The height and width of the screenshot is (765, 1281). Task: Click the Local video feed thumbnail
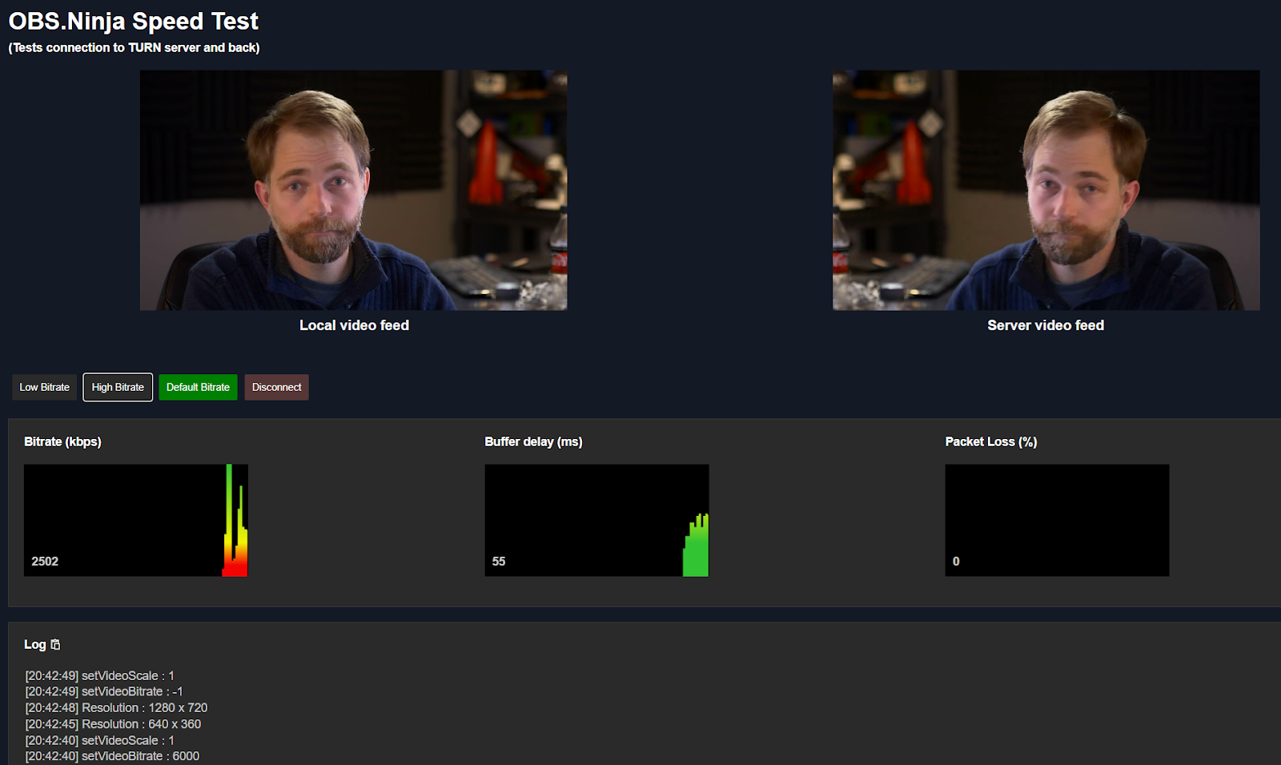click(353, 190)
